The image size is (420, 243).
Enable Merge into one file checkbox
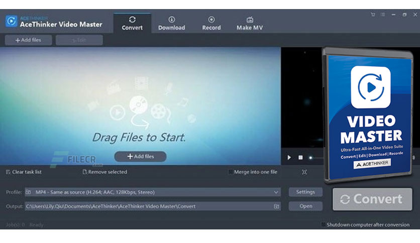230,172
